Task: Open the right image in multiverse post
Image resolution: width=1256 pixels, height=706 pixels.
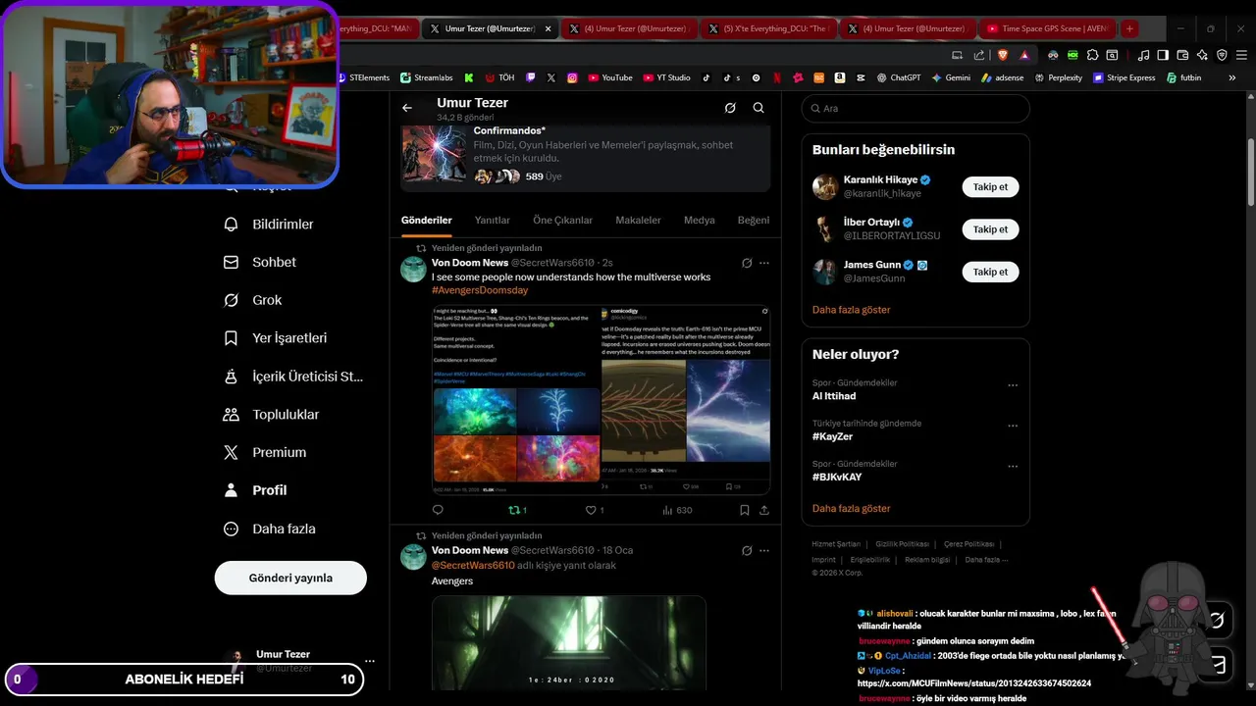Action: point(686,400)
